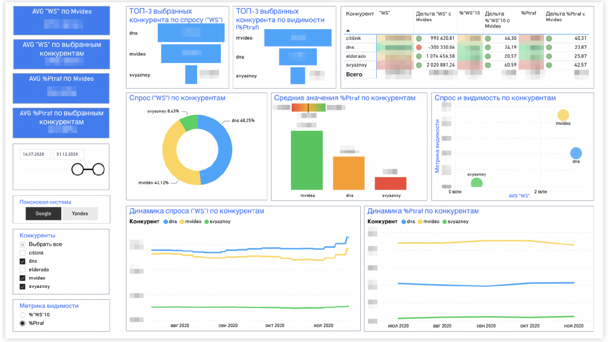
Task: Click the 'Спрос ("WS") по конкурентам' chart title
Action: (x=177, y=98)
